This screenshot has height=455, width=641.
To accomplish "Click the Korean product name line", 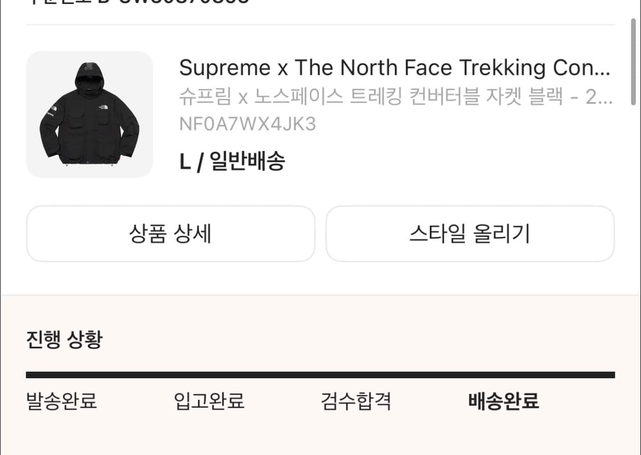I will pos(395,97).
